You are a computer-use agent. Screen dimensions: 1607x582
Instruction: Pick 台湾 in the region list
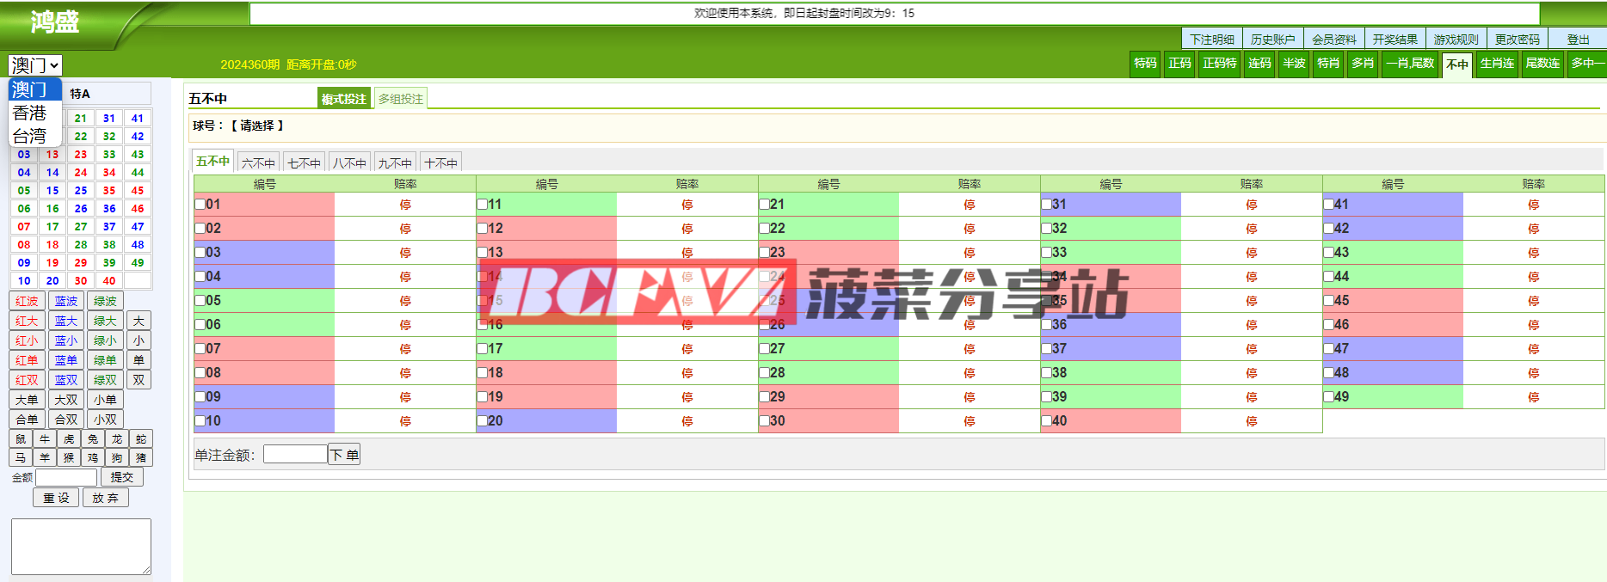pyautogui.click(x=30, y=136)
